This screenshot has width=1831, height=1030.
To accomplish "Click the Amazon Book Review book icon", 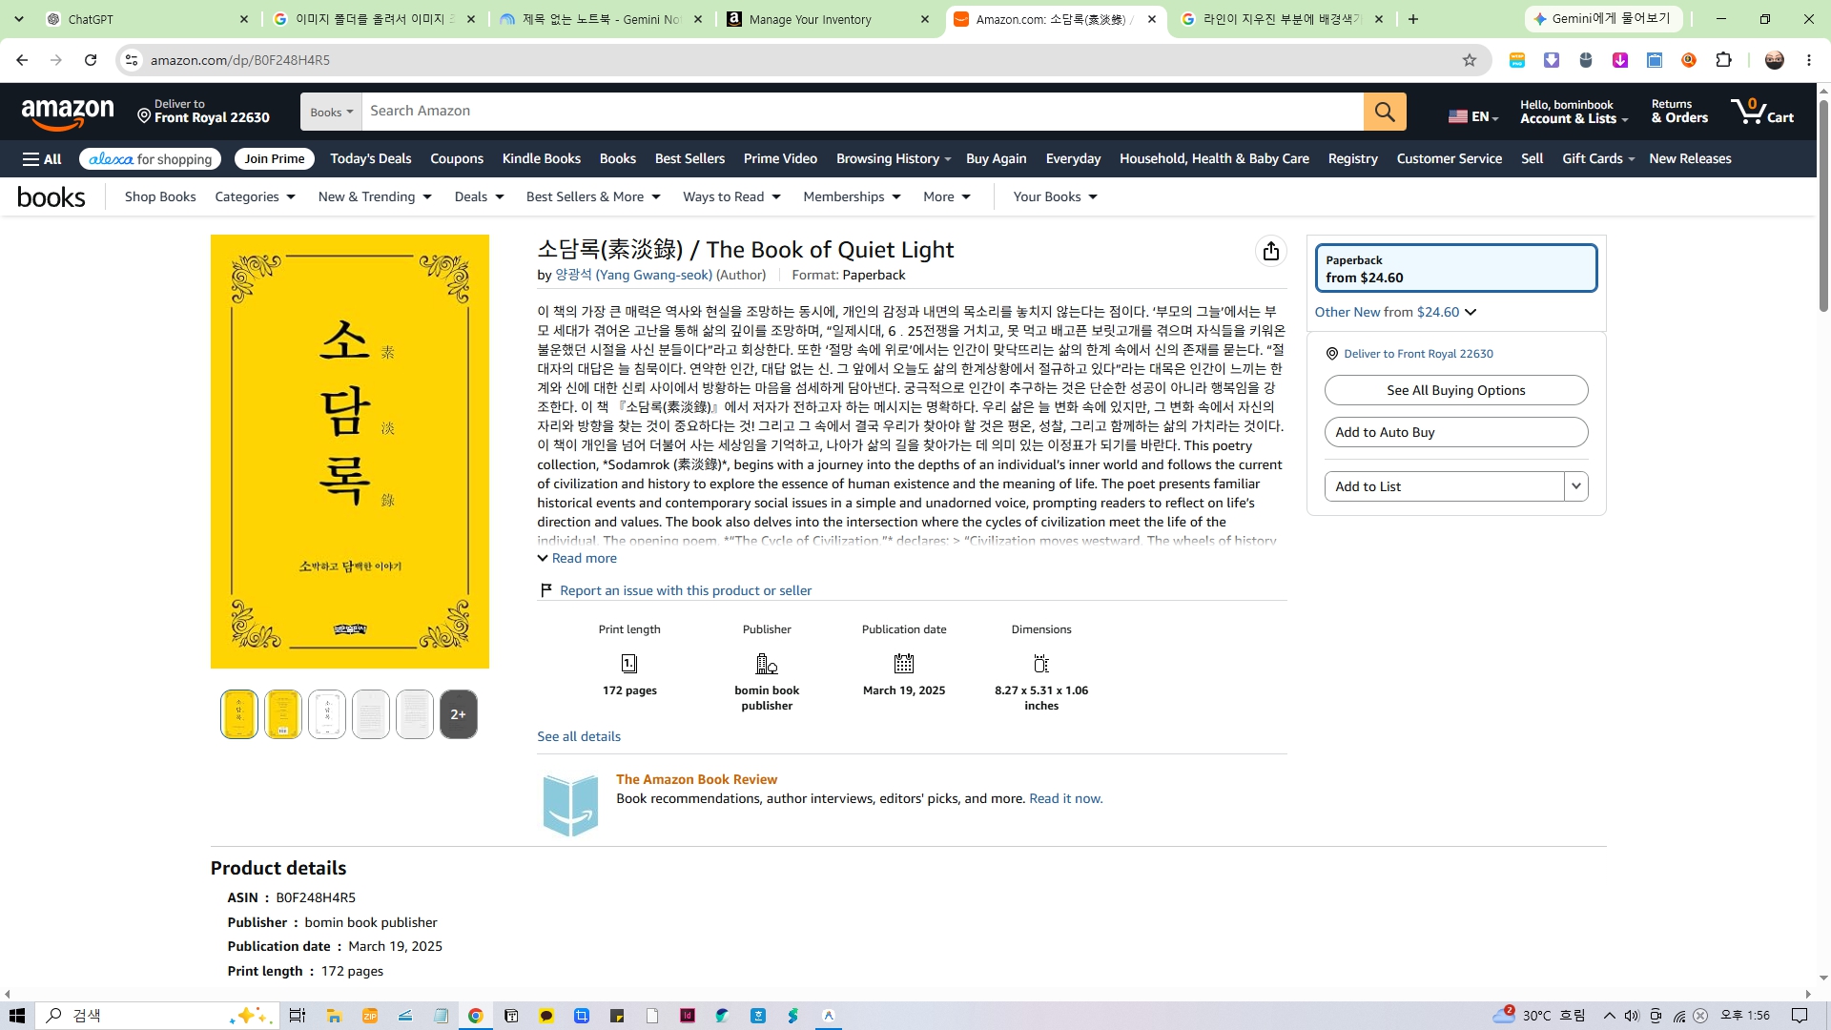I will [x=570, y=805].
